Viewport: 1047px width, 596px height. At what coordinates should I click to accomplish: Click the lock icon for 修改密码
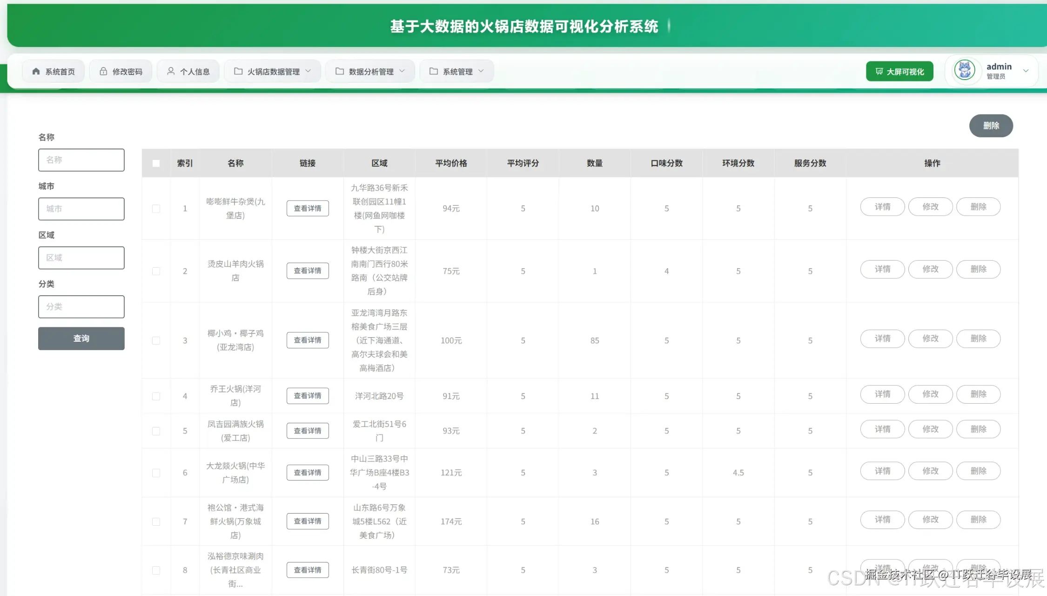pos(103,71)
